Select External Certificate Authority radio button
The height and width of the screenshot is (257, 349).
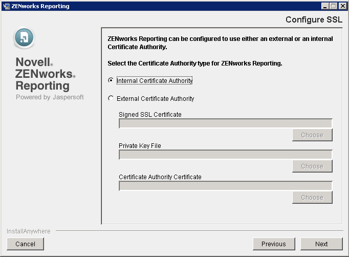tap(111, 98)
